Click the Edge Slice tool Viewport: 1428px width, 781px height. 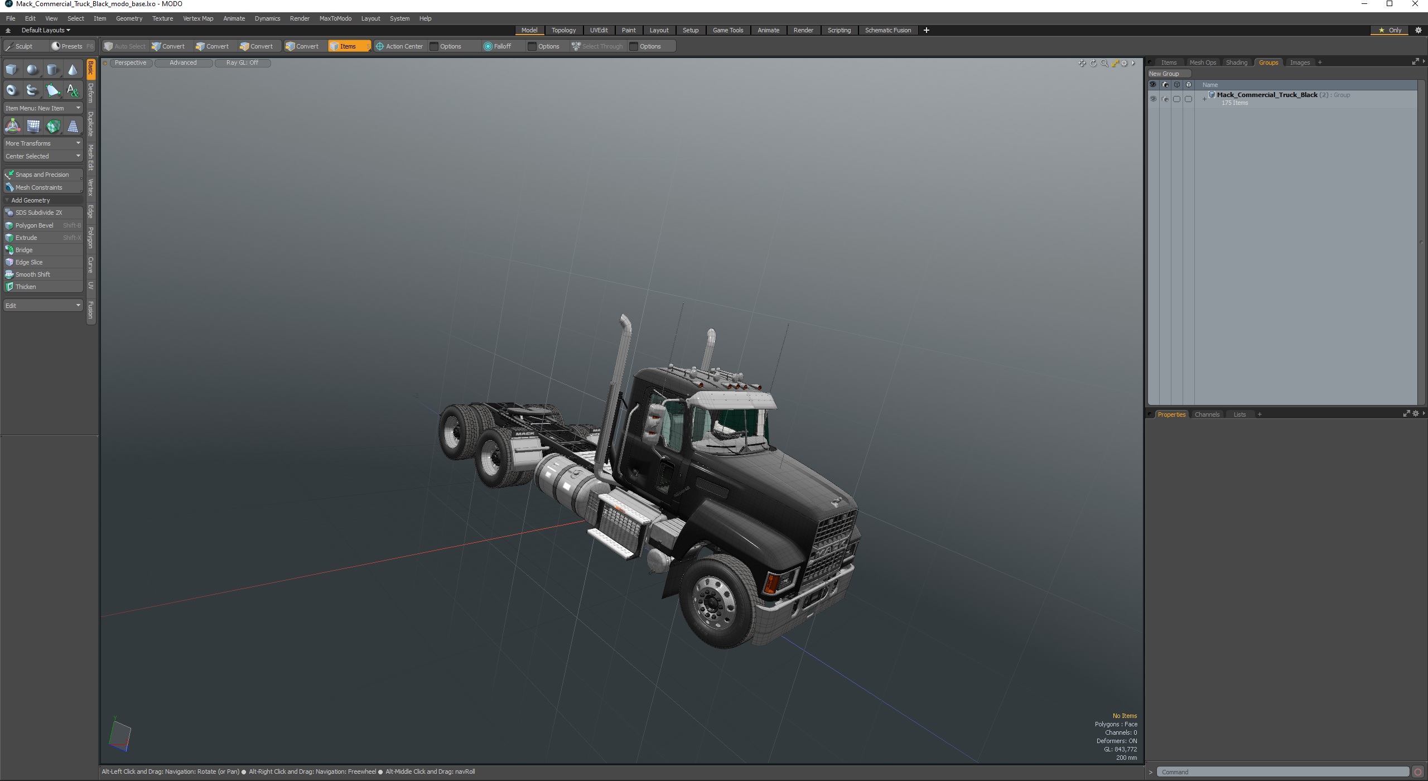[x=43, y=262]
